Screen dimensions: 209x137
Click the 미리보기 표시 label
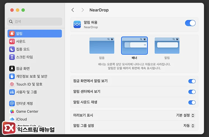[x=83, y=115]
